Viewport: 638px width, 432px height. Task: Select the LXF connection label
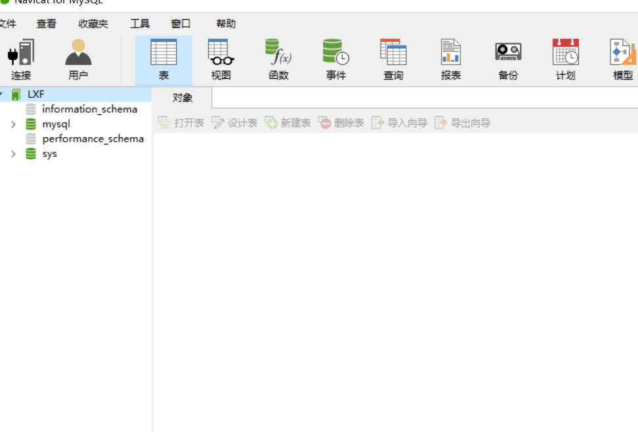tap(36, 95)
